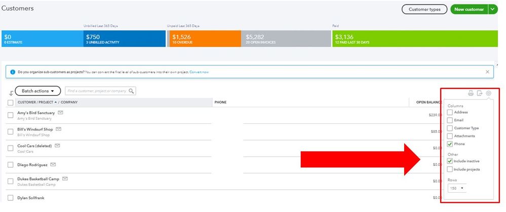
Task: Click envelope icon beside Diego Rodriguez
Action: pos(53,164)
